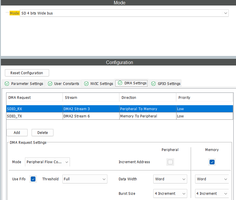Viewport: 236px width, 200px height.
Task: Select the SDIO_RX DMA request row
Action: click(x=120, y=109)
